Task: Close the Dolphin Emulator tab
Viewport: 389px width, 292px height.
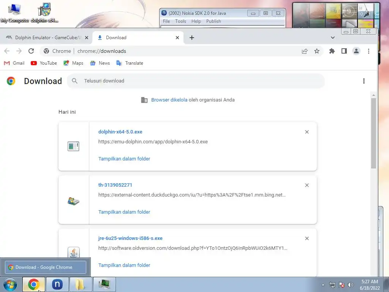Action: [x=86, y=38]
